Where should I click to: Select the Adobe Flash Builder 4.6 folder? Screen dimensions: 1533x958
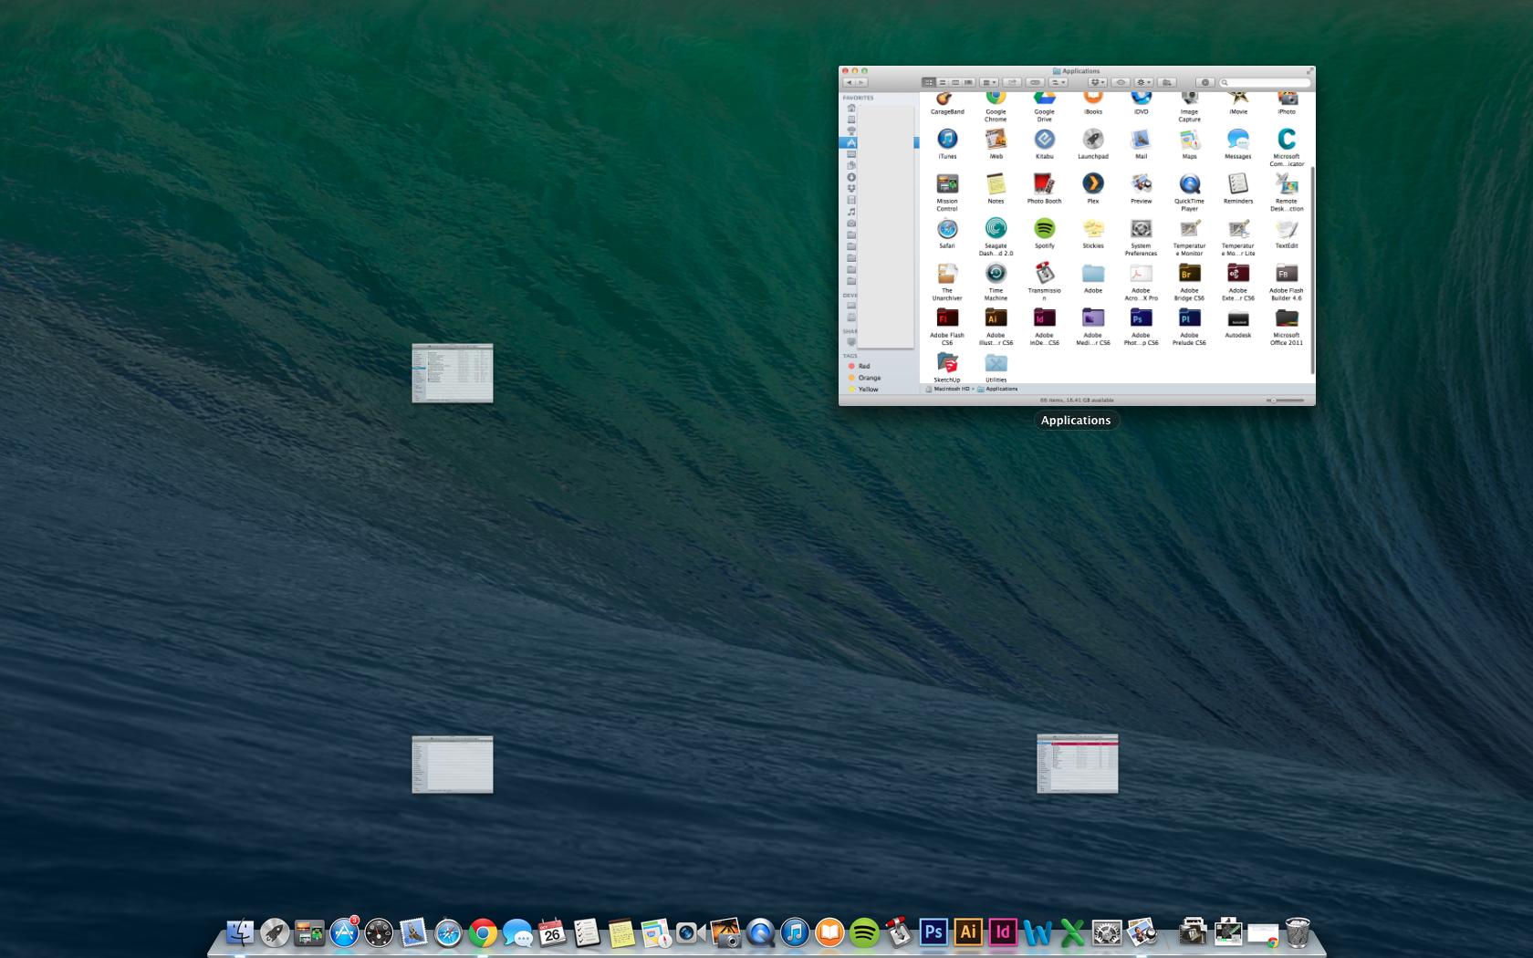click(x=1287, y=274)
